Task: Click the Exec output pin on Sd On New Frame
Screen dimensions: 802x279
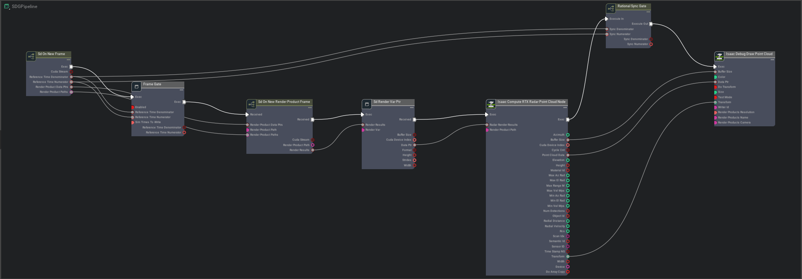Action: click(x=71, y=67)
